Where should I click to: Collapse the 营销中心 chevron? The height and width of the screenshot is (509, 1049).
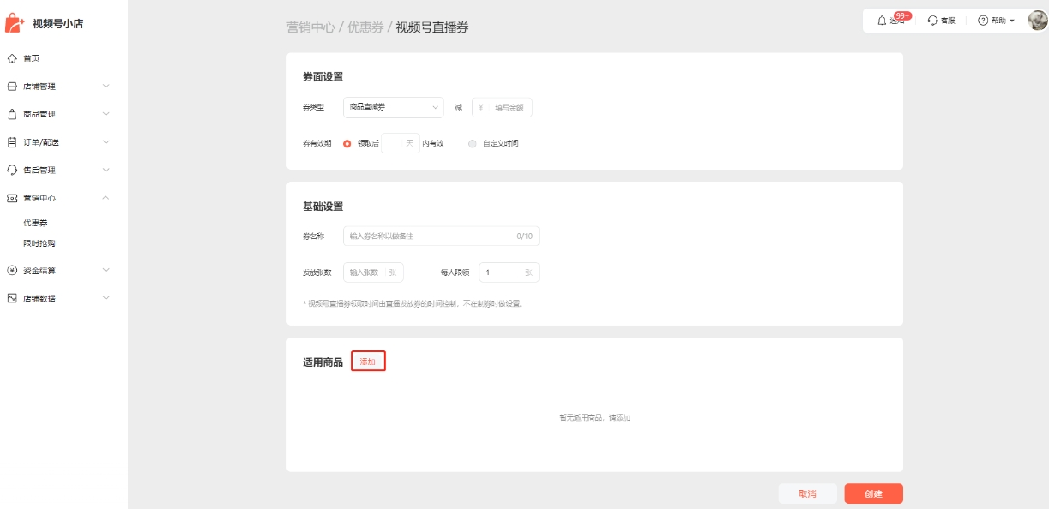106,198
